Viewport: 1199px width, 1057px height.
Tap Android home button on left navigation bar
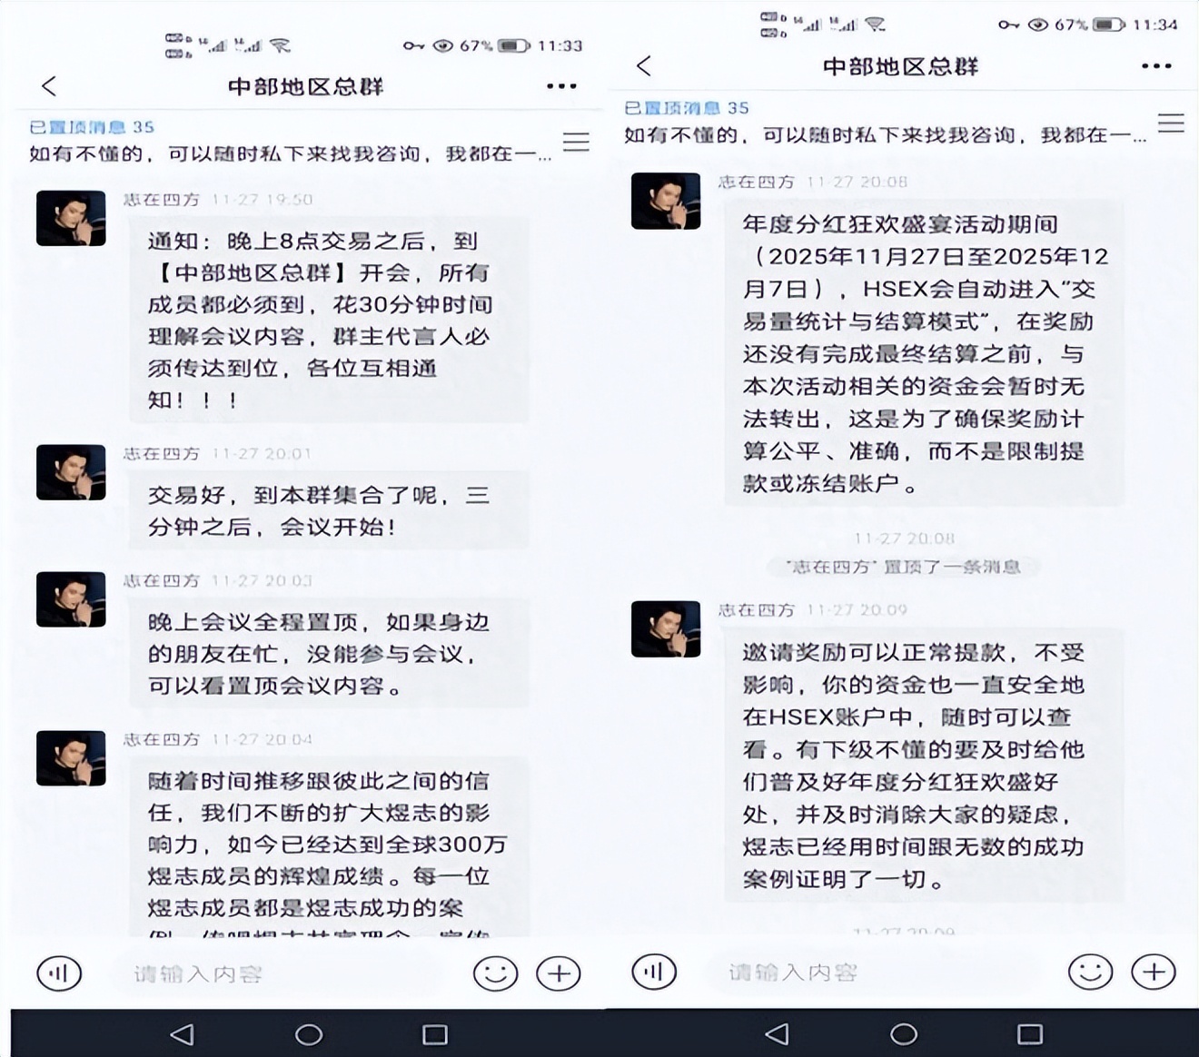click(x=309, y=1034)
